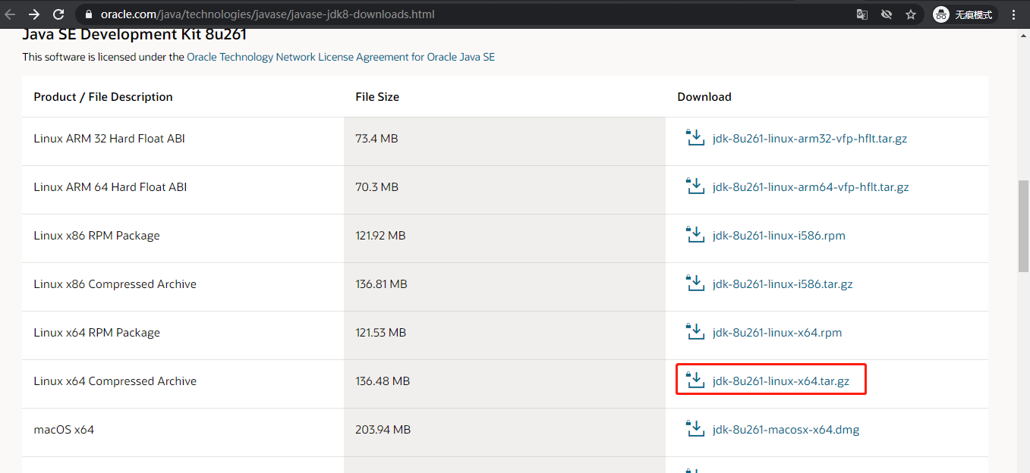Click download icon for macosx-x64.dmg
The width and height of the screenshot is (1030, 473).
[695, 429]
